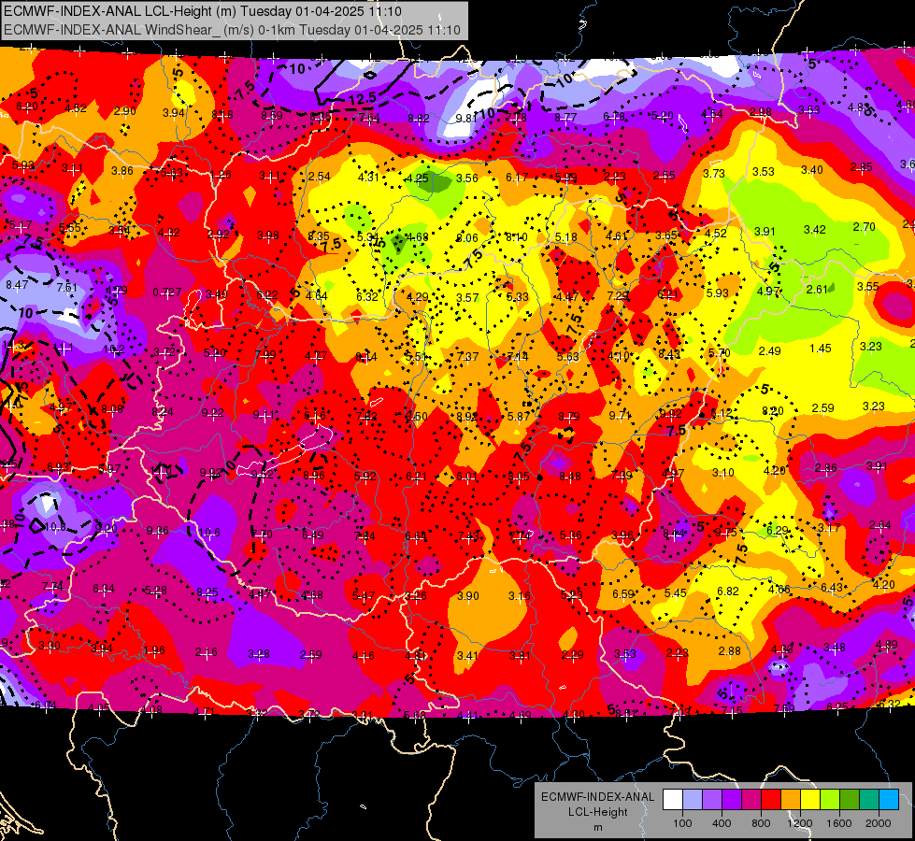Click the wind shear value '3.42'
915x841 pixels.
click(x=815, y=229)
